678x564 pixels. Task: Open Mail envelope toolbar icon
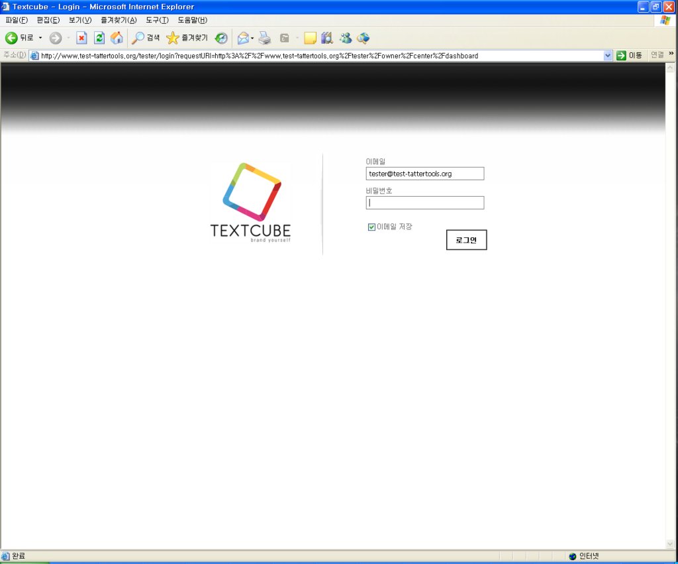pyautogui.click(x=244, y=38)
